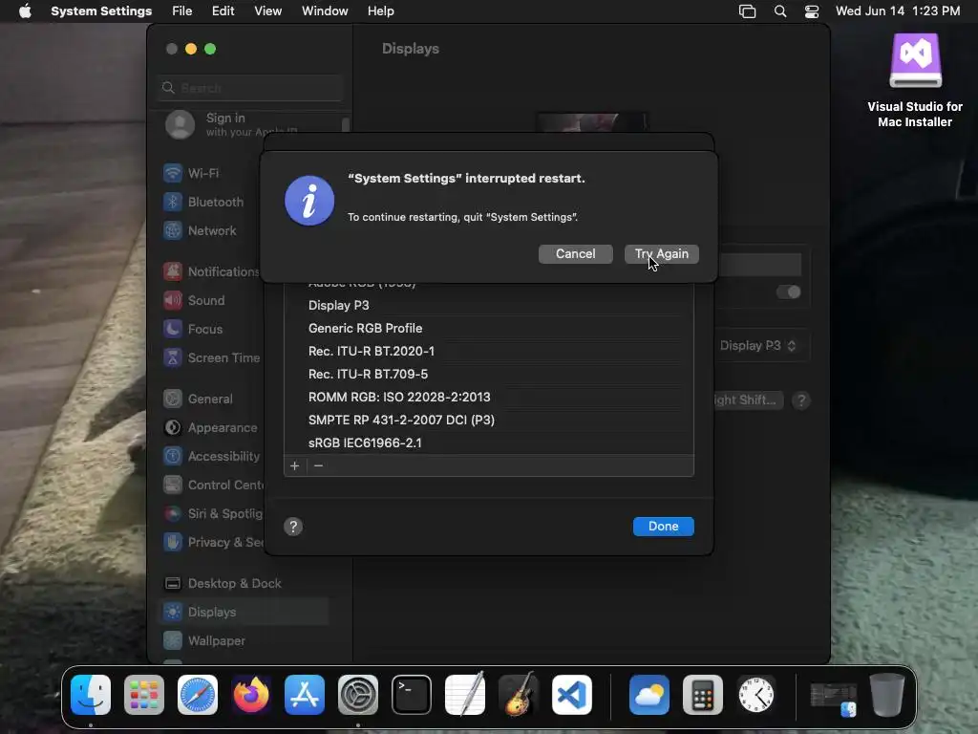The image size is (978, 734).
Task: Open the Help menu
Action: point(380,11)
